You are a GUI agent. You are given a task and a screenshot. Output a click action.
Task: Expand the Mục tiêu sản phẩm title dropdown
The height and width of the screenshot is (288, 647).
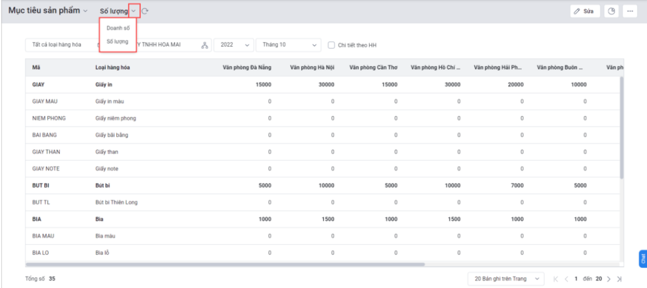click(x=85, y=11)
